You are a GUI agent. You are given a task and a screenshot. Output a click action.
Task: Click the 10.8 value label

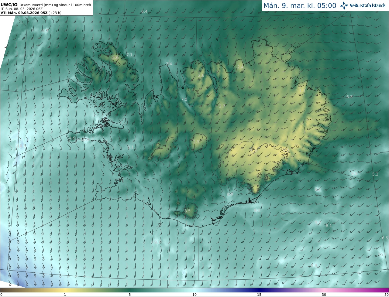coord(22,146)
